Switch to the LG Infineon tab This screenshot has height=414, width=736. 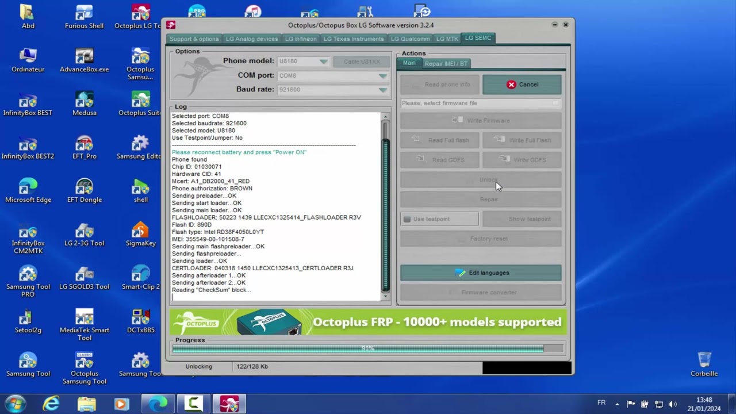[301, 39]
